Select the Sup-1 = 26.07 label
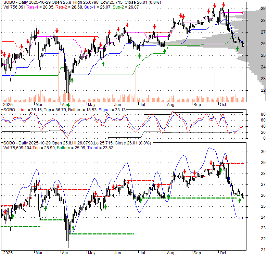This screenshot has width=267, height=255. pyautogui.click(x=98, y=7)
